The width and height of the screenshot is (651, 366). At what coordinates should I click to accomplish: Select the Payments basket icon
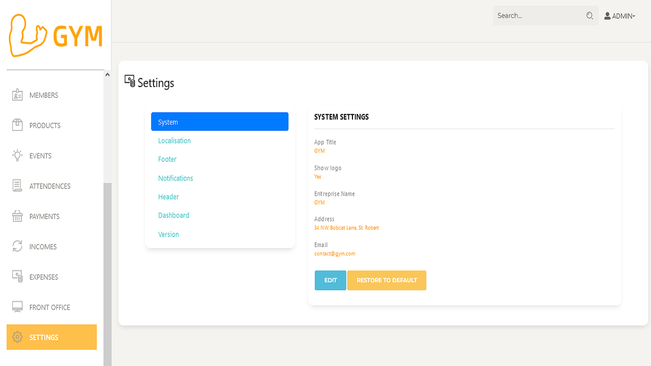coord(17,216)
